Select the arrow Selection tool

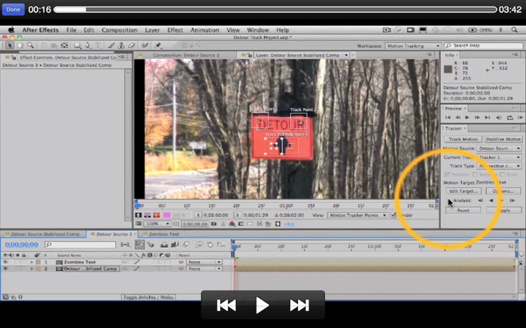pyautogui.click(x=9, y=45)
